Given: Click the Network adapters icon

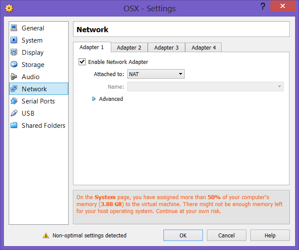Looking at the screenshot, I should coord(14,89).
